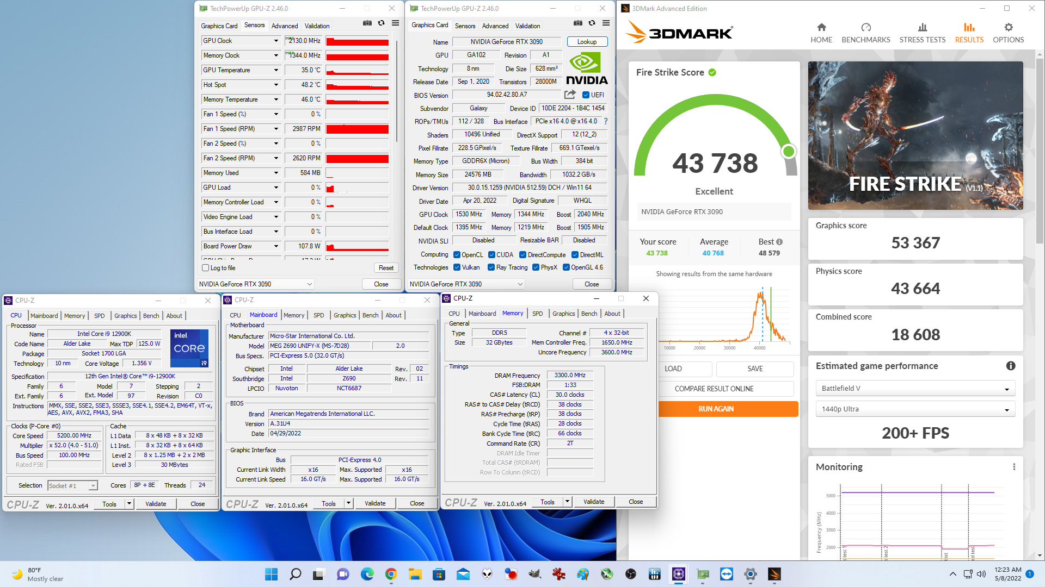Toggle DirectML checkbox

(x=575, y=255)
